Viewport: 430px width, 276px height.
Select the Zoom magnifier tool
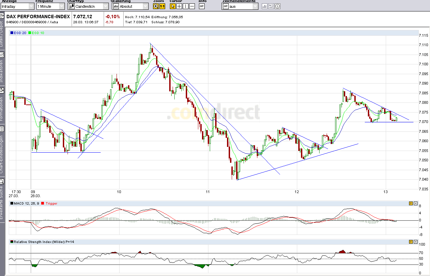click(156, 6)
